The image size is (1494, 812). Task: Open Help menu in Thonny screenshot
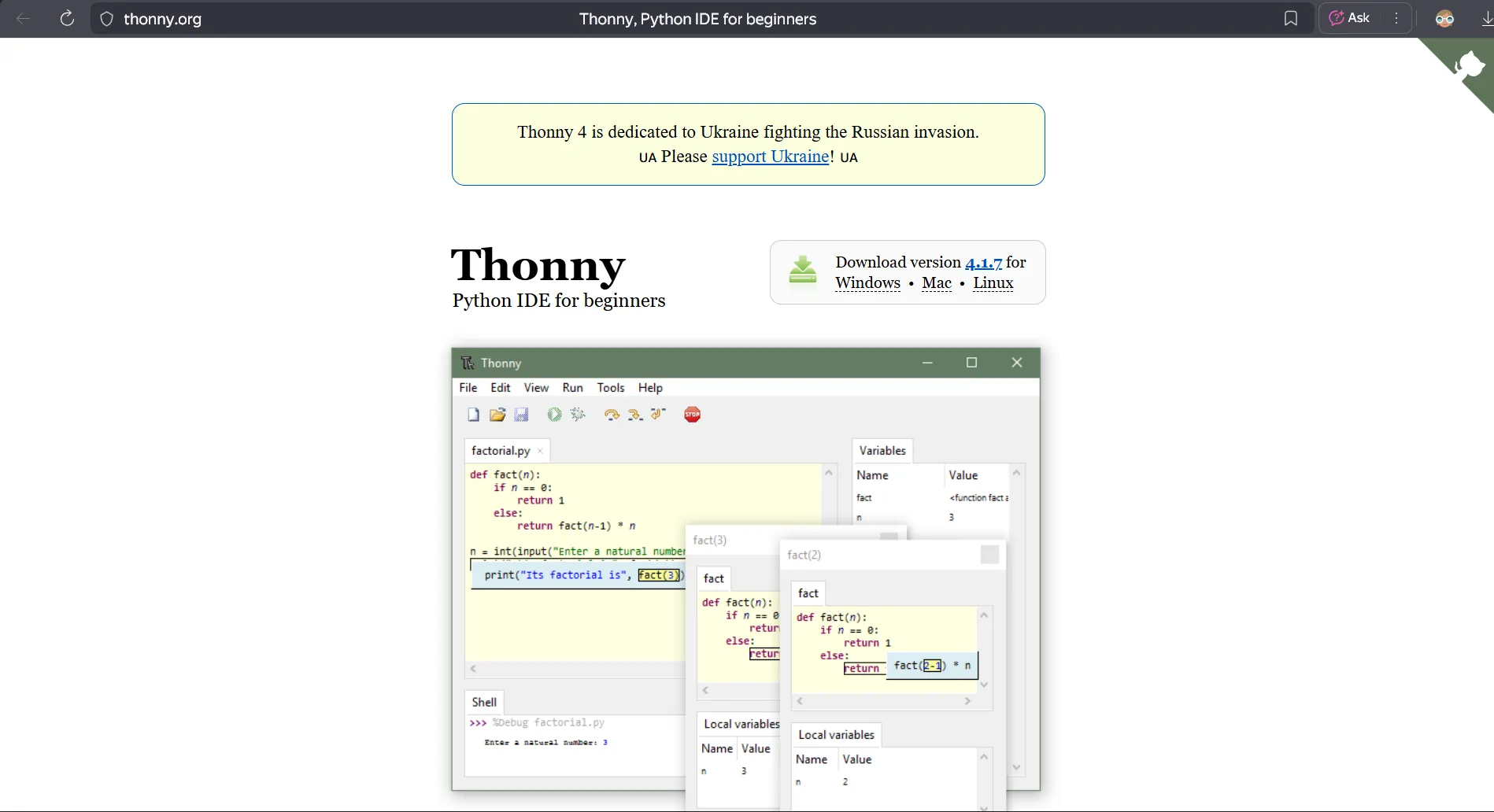click(650, 388)
